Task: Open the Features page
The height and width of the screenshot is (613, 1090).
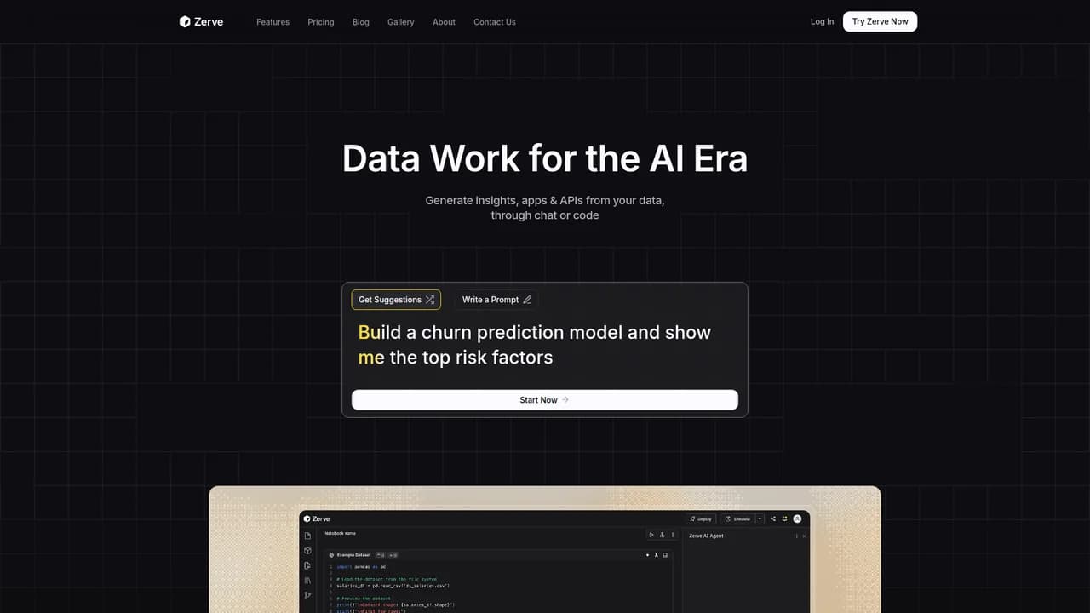Action: (272, 22)
